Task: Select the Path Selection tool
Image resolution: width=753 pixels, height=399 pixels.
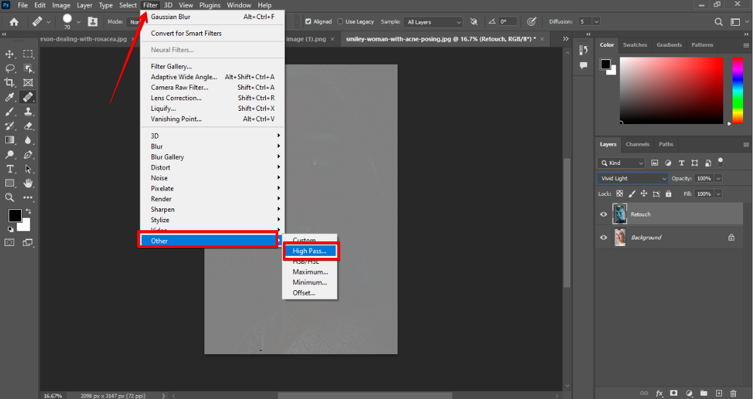Action: (28, 169)
